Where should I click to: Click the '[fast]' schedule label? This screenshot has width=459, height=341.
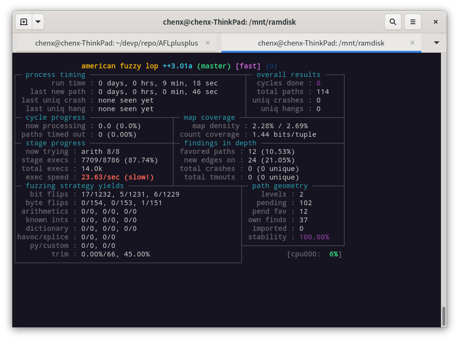click(248, 66)
